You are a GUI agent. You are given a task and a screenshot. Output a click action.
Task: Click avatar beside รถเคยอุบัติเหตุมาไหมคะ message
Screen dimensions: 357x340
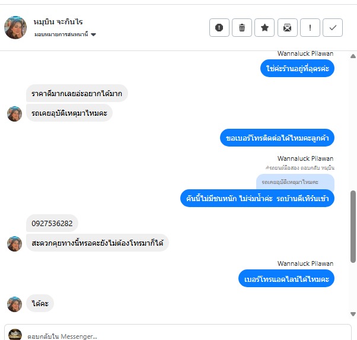[15, 114]
